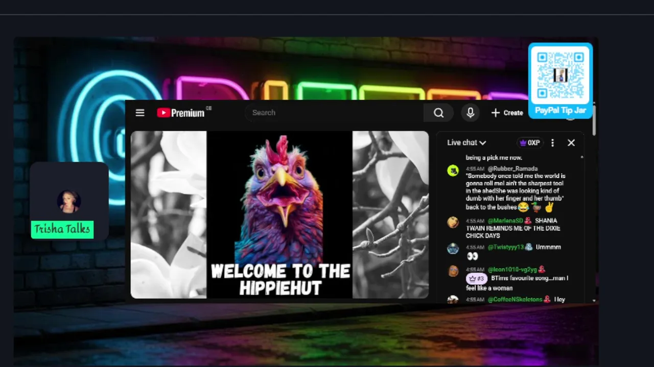Click the @Twistyyy13 username
Viewport: 654px width, 367px height.
505,247
